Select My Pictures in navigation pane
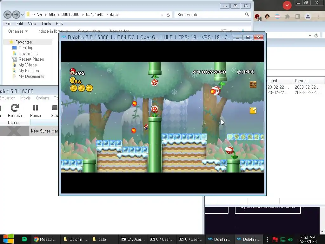Screen dimensions: 325x244 click(29, 71)
